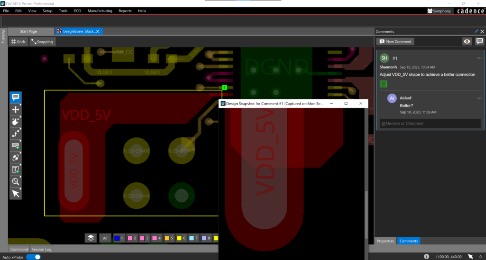Select the magnifier measure tool
Image resolution: width=486 pixels, height=260 pixels.
16,182
